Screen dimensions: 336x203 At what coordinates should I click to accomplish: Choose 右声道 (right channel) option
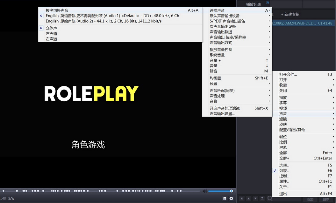coord(51,39)
